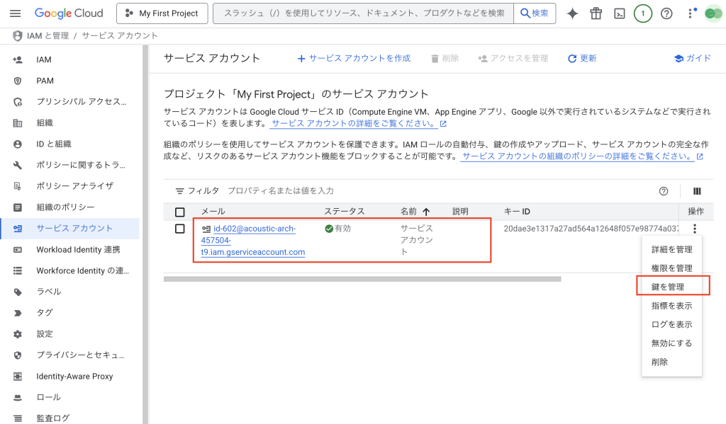Select 詳細を管理 from actions menu

(672, 250)
